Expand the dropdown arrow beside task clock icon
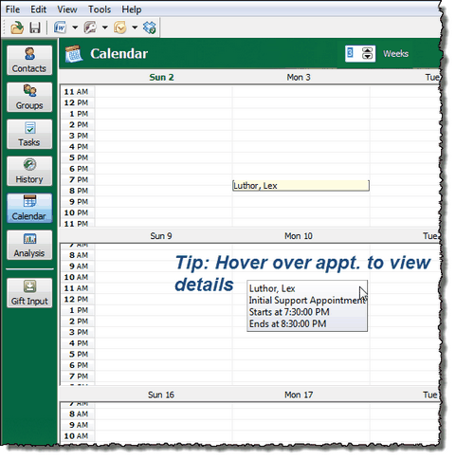Viewport: 456px width, 460px height. (x=135, y=28)
